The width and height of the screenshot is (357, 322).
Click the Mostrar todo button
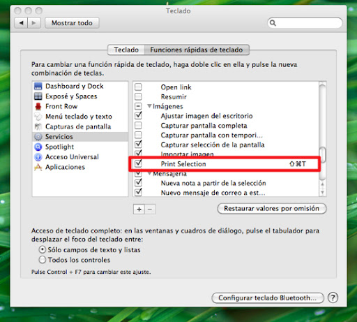(72, 23)
